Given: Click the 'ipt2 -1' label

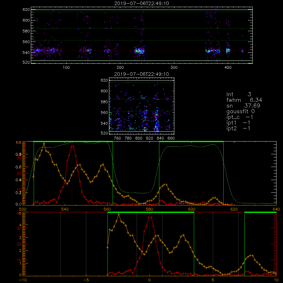Looking at the screenshot, I should pos(238,128).
